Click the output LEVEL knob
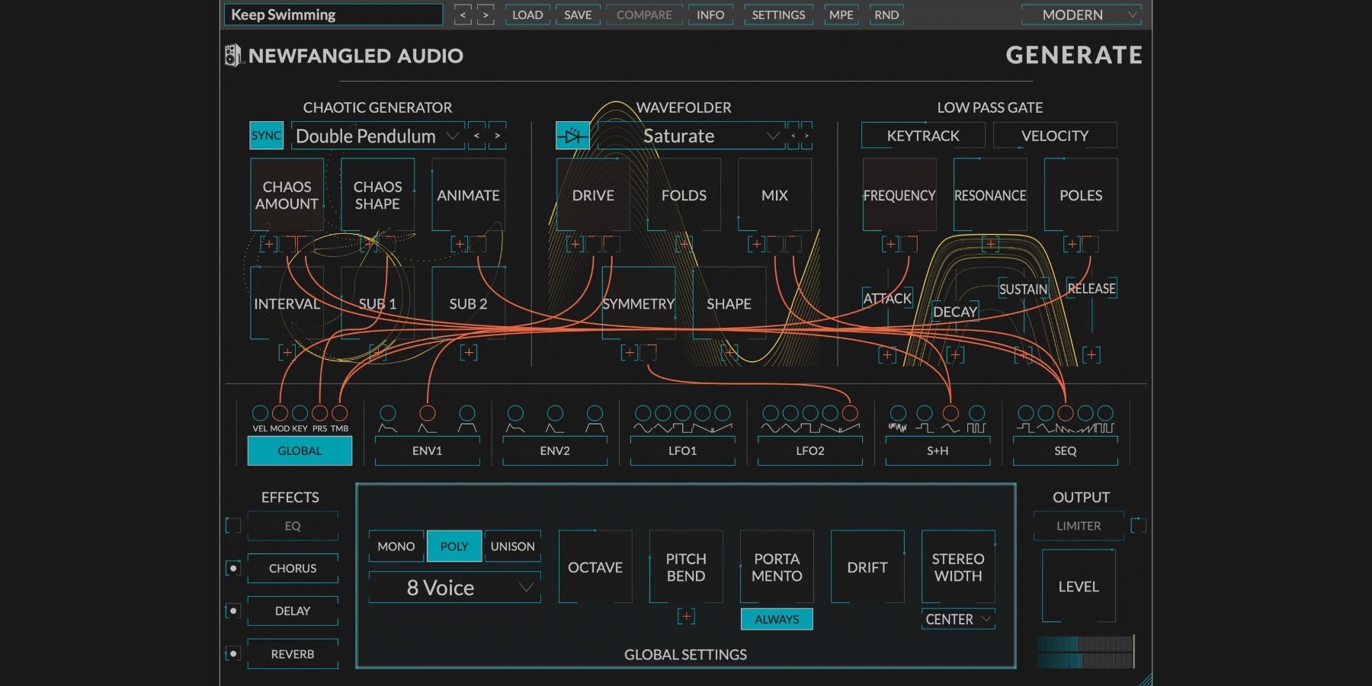The image size is (1372, 686). 1079,586
